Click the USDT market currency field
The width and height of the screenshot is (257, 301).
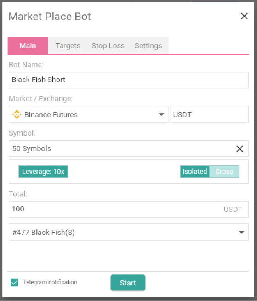[x=210, y=114]
